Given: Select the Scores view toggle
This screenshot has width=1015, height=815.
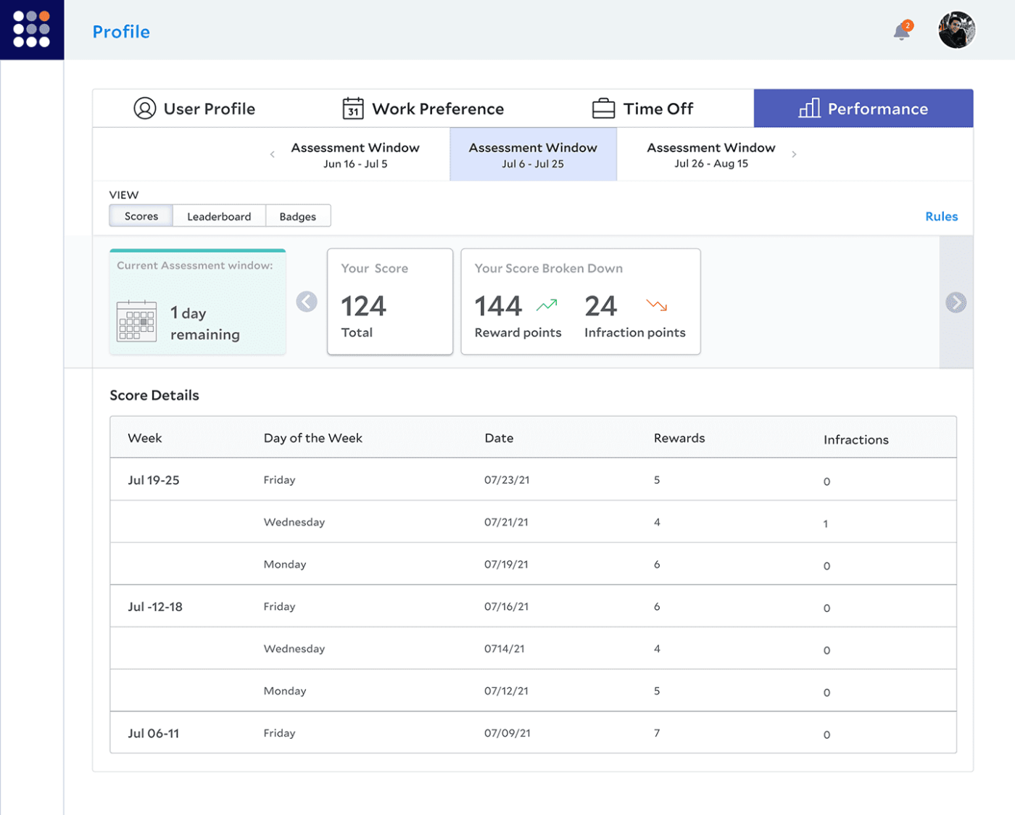Looking at the screenshot, I should [140, 215].
